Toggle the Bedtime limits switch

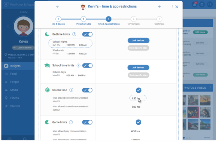point(87,34)
